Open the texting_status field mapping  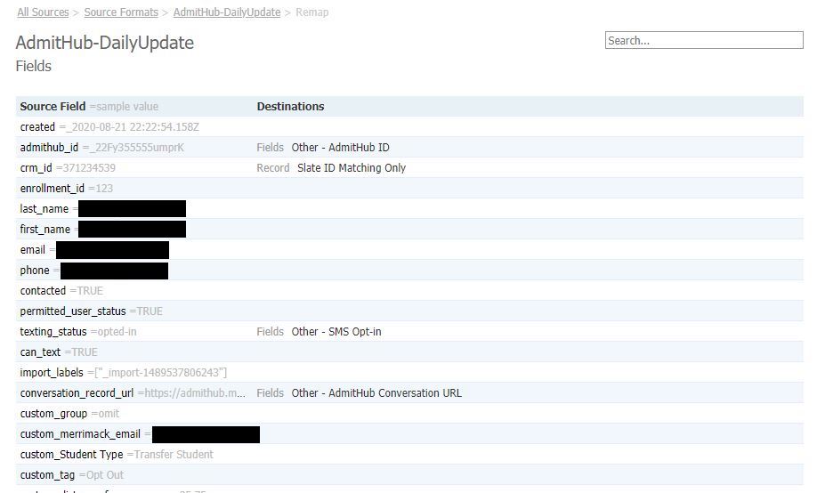coord(409,331)
